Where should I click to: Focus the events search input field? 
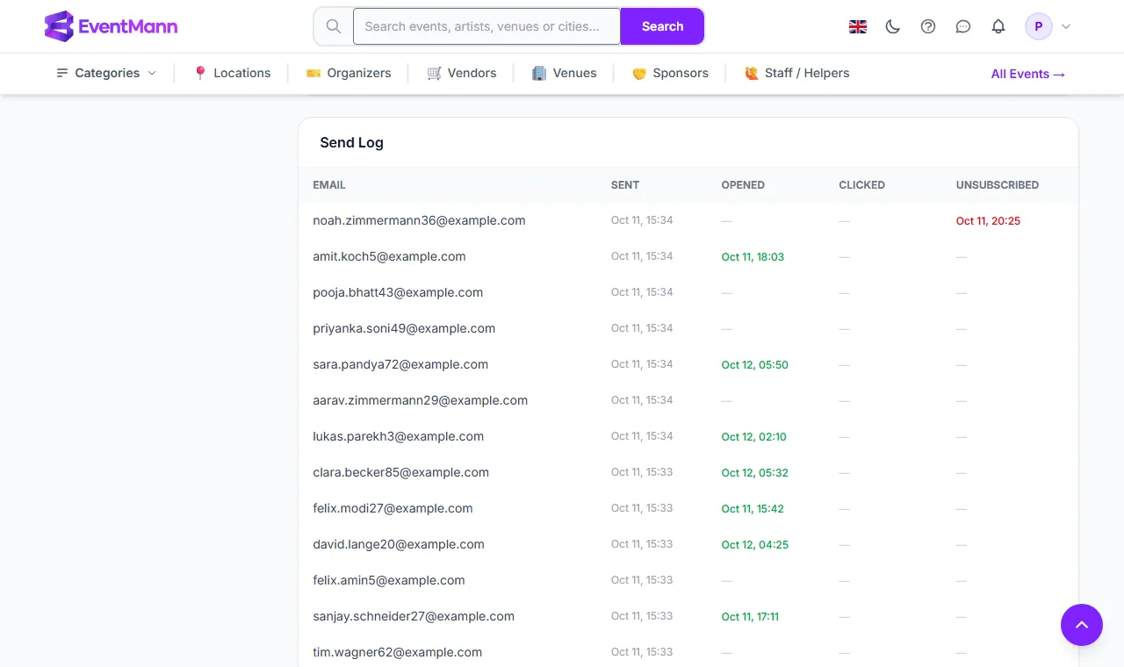pos(487,26)
